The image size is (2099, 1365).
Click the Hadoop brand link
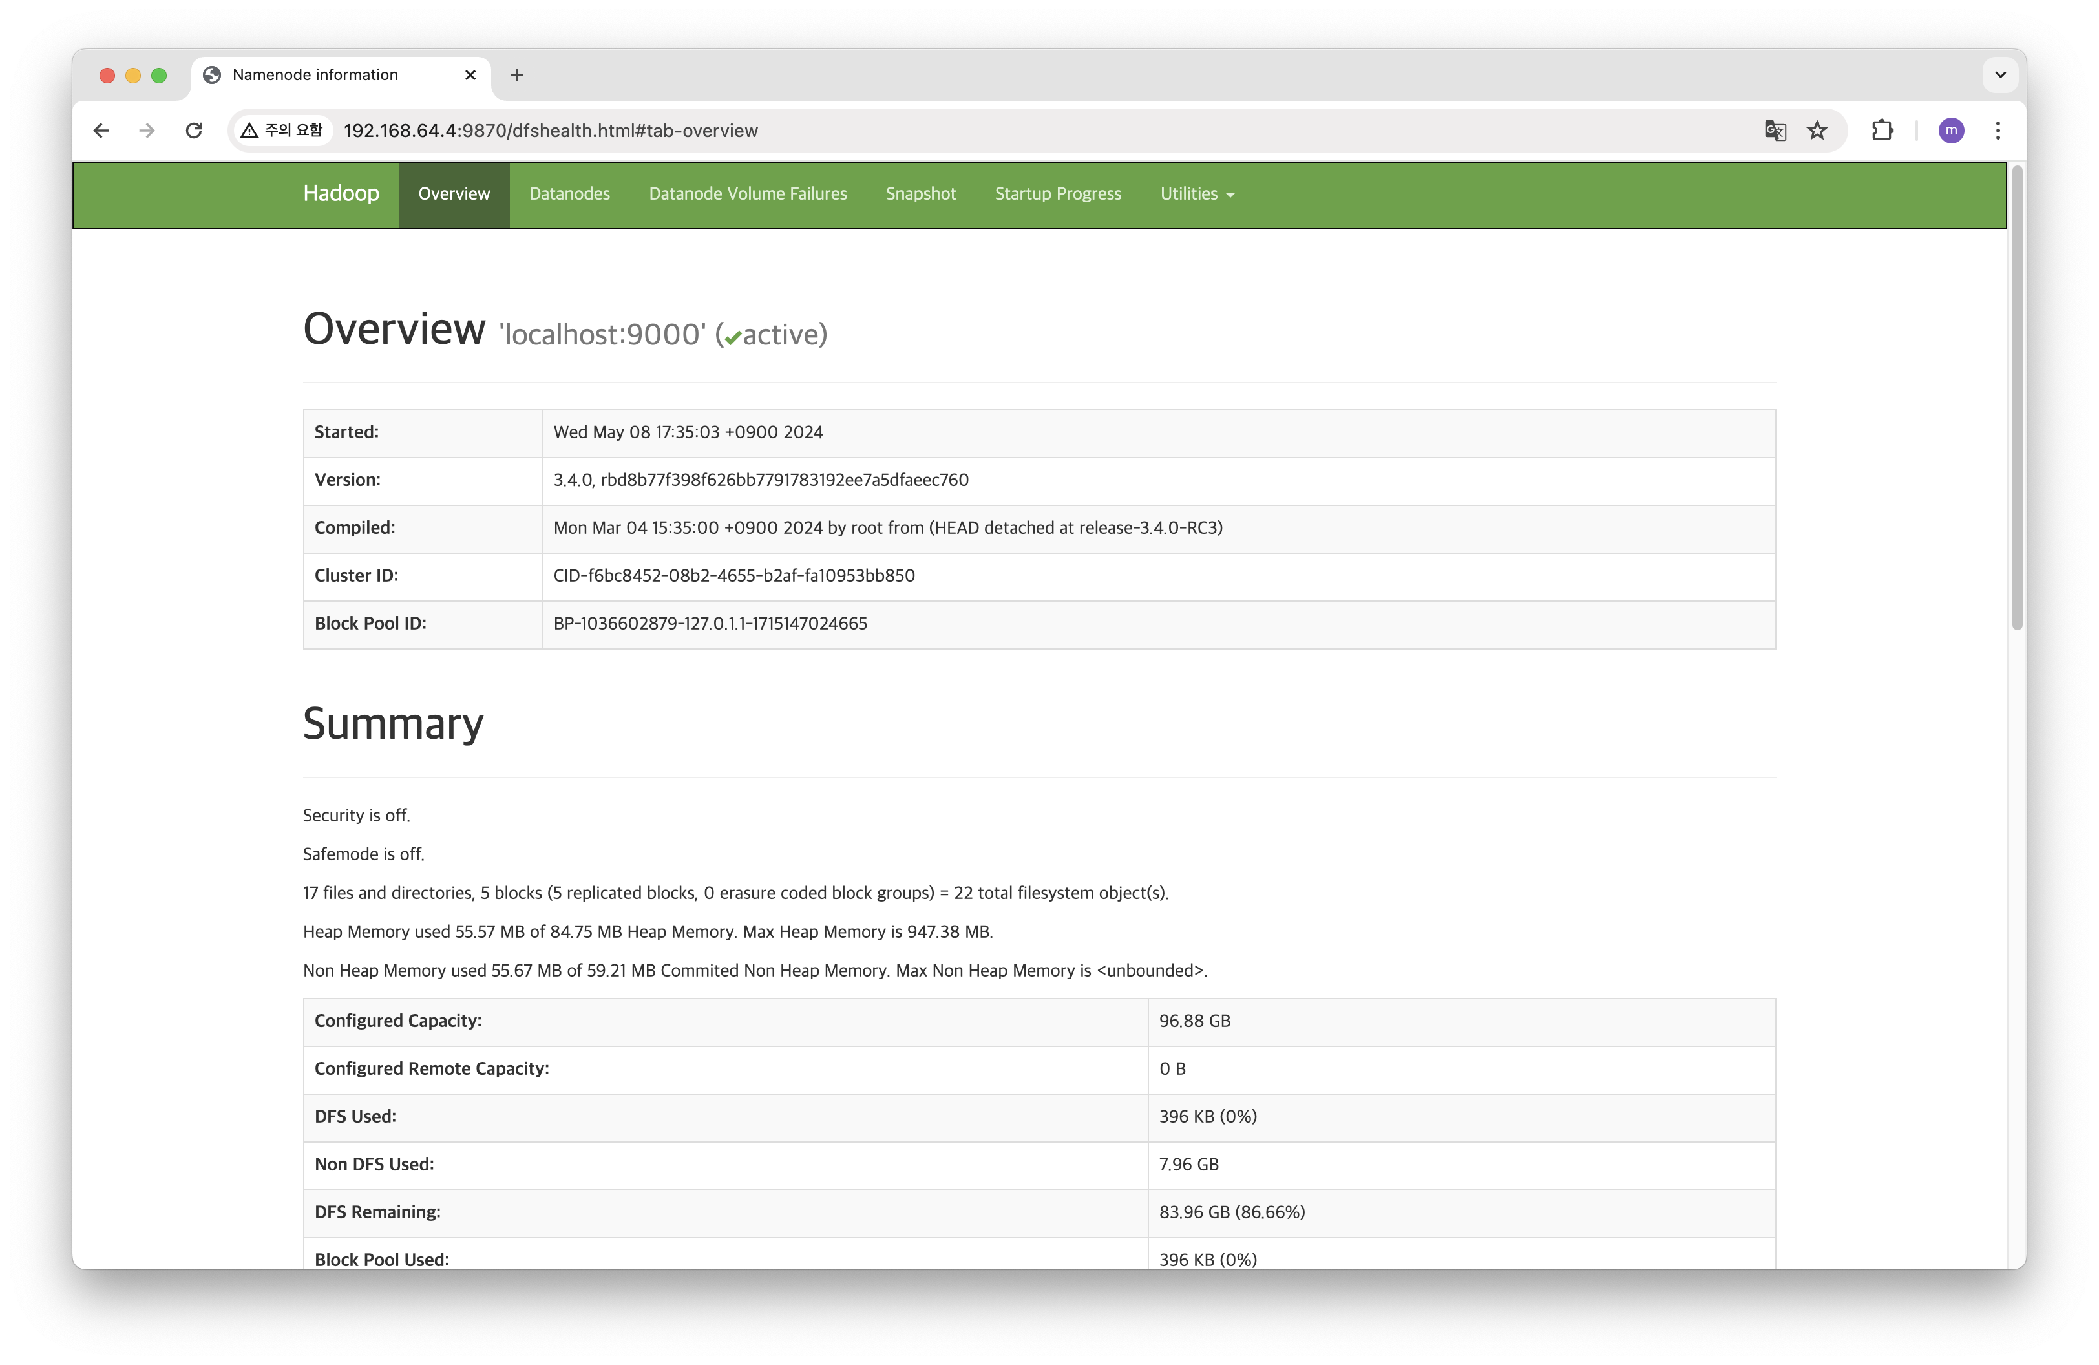point(341,193)
